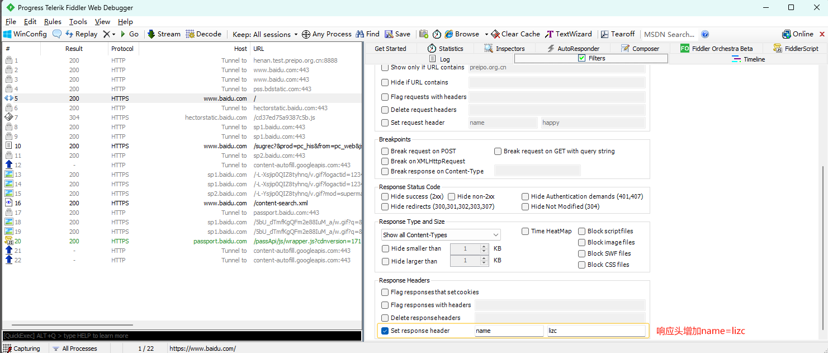Click All Processes in status bar

[x=74, y=349]
